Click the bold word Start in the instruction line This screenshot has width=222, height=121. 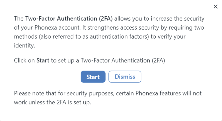click(x=43, y=60)
